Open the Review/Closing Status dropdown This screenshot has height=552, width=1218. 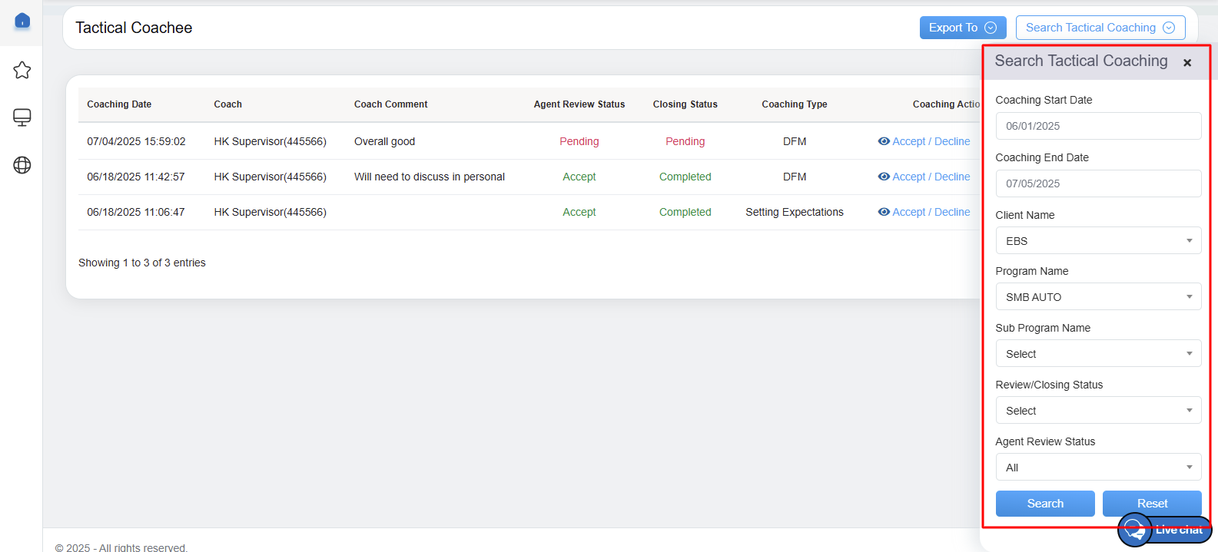[x=1098, y=411]
